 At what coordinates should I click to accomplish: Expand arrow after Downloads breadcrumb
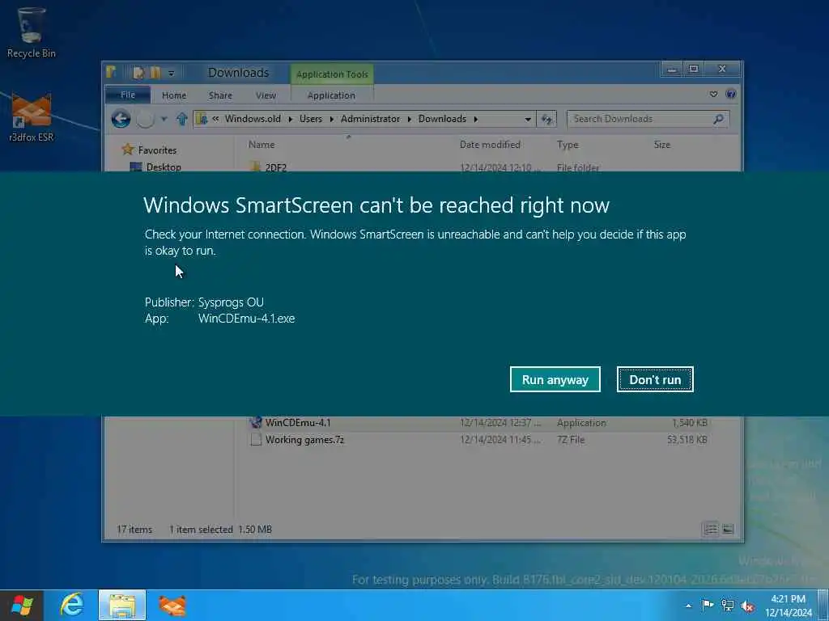tap(476, 120)
